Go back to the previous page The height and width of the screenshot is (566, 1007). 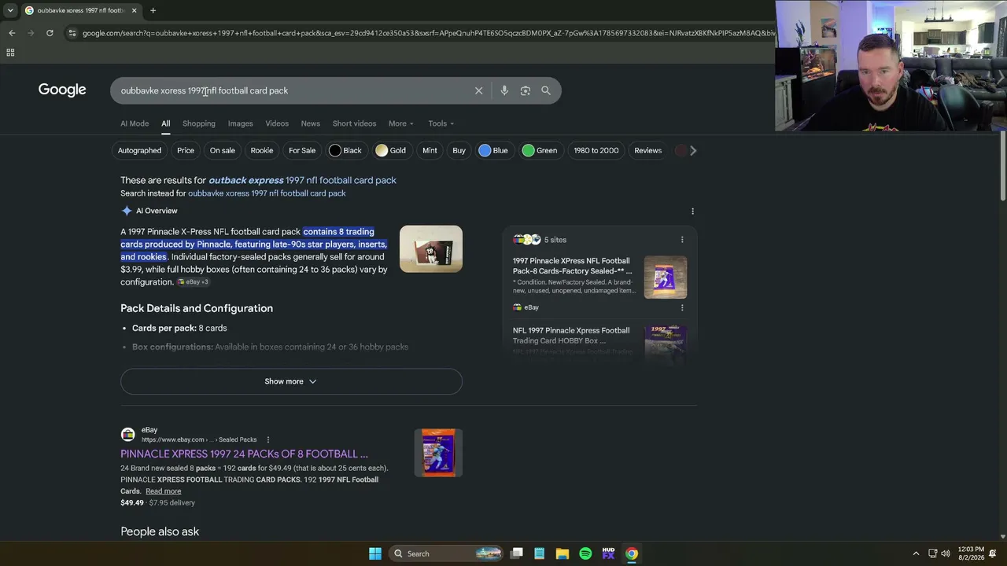(x=12, y=33)
